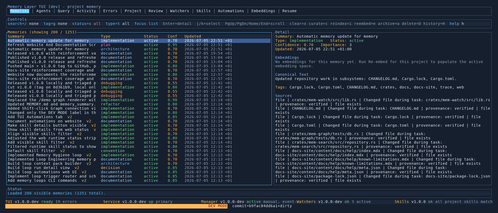Click the status=s filter control
Screen dimensions: 498x213
pyautogui.click(x=86, y=24)
